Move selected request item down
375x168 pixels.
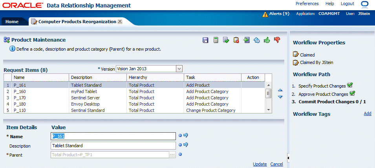pos(280,97)
